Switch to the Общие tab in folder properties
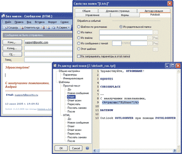The image size is (182, 154). click(x=87, y=11)
